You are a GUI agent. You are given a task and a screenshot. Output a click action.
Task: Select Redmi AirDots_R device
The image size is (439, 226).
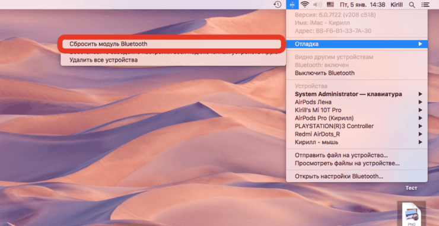pos(357,134)
